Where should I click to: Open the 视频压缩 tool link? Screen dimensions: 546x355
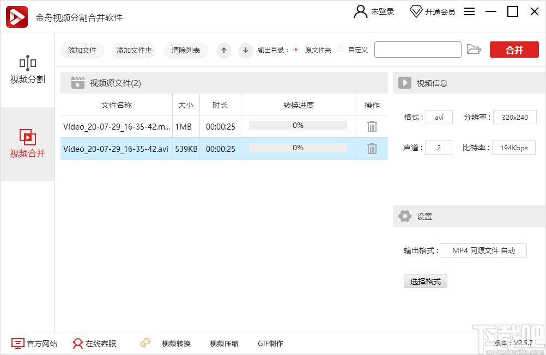pyautogui.click(x=225, y=344)
